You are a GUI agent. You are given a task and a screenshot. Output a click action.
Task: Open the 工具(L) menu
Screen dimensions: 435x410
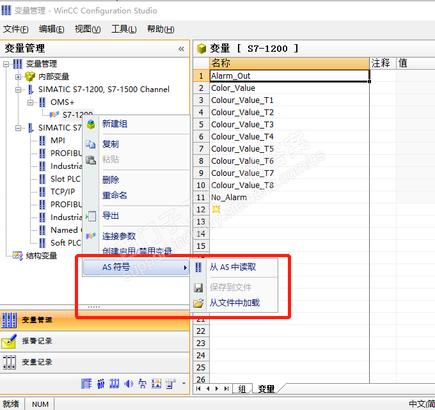(123, 29)
